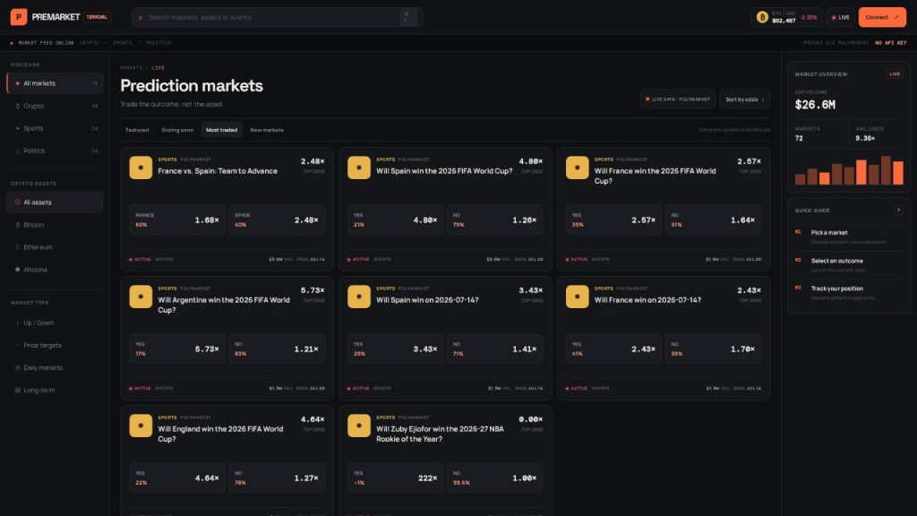Open Sports category in sidebar

click(55, 128)
